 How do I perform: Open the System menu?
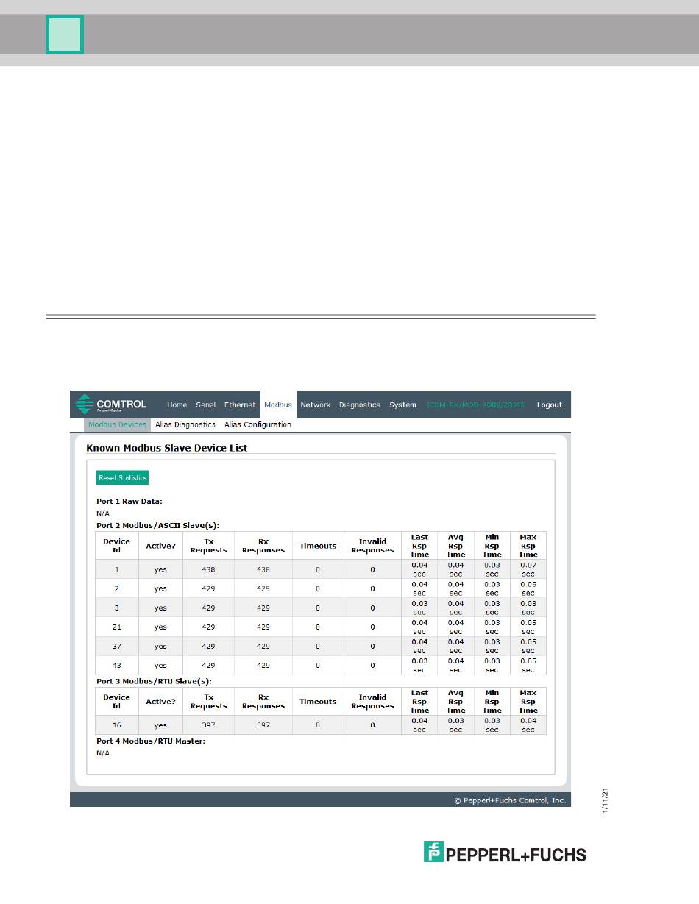point(402,405)
